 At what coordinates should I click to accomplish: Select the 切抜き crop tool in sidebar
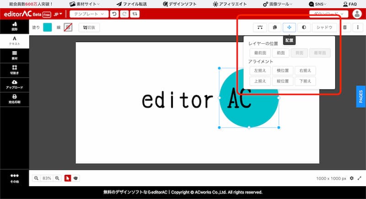[x=15, y=70]
